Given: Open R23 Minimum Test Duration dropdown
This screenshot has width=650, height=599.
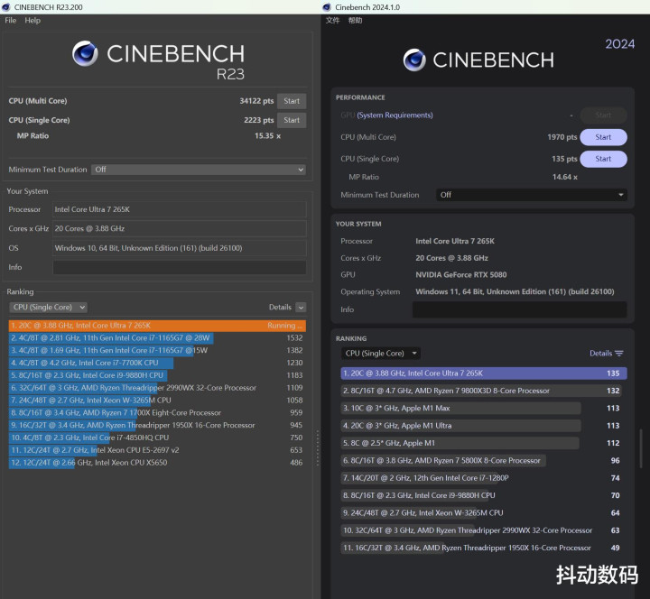Looking at the screenshot, I should 199,170.
